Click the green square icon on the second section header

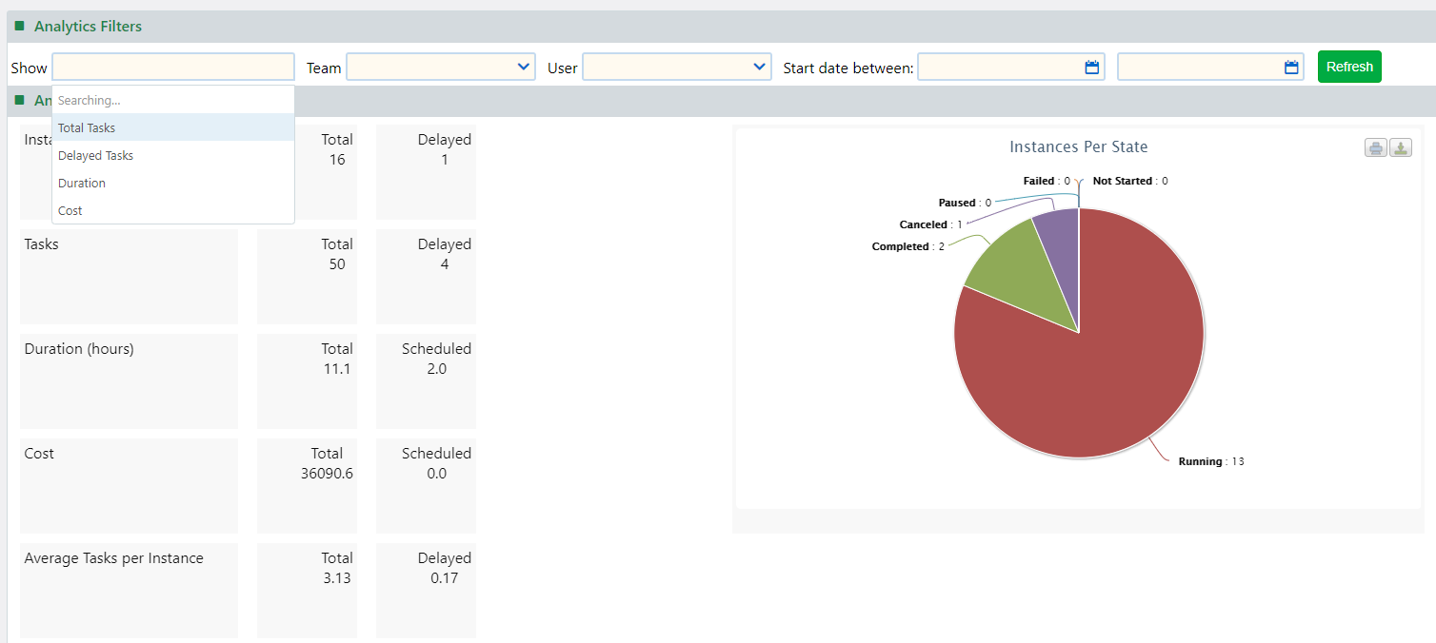[21, 100]
